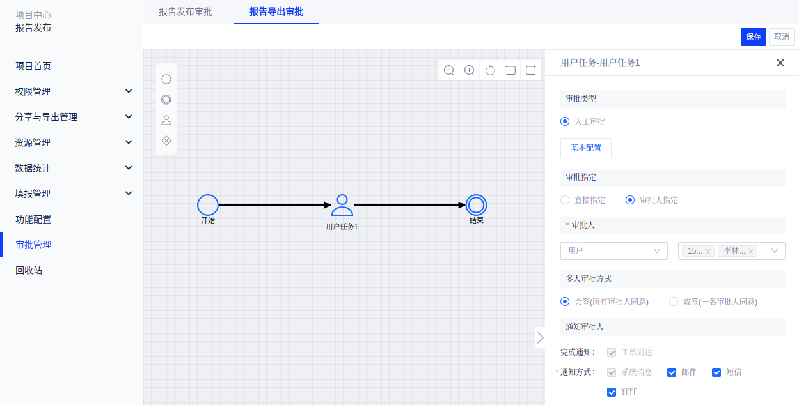Uncheck the 邮件 notification checkbox
Viewport: 799px width, 405px height.
click(672, 372)
